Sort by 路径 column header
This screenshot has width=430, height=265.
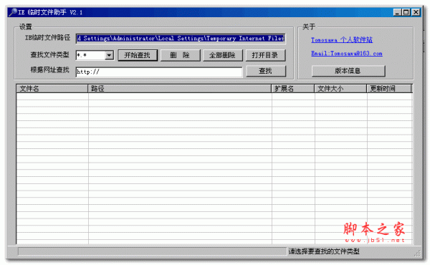coord(180,89)
